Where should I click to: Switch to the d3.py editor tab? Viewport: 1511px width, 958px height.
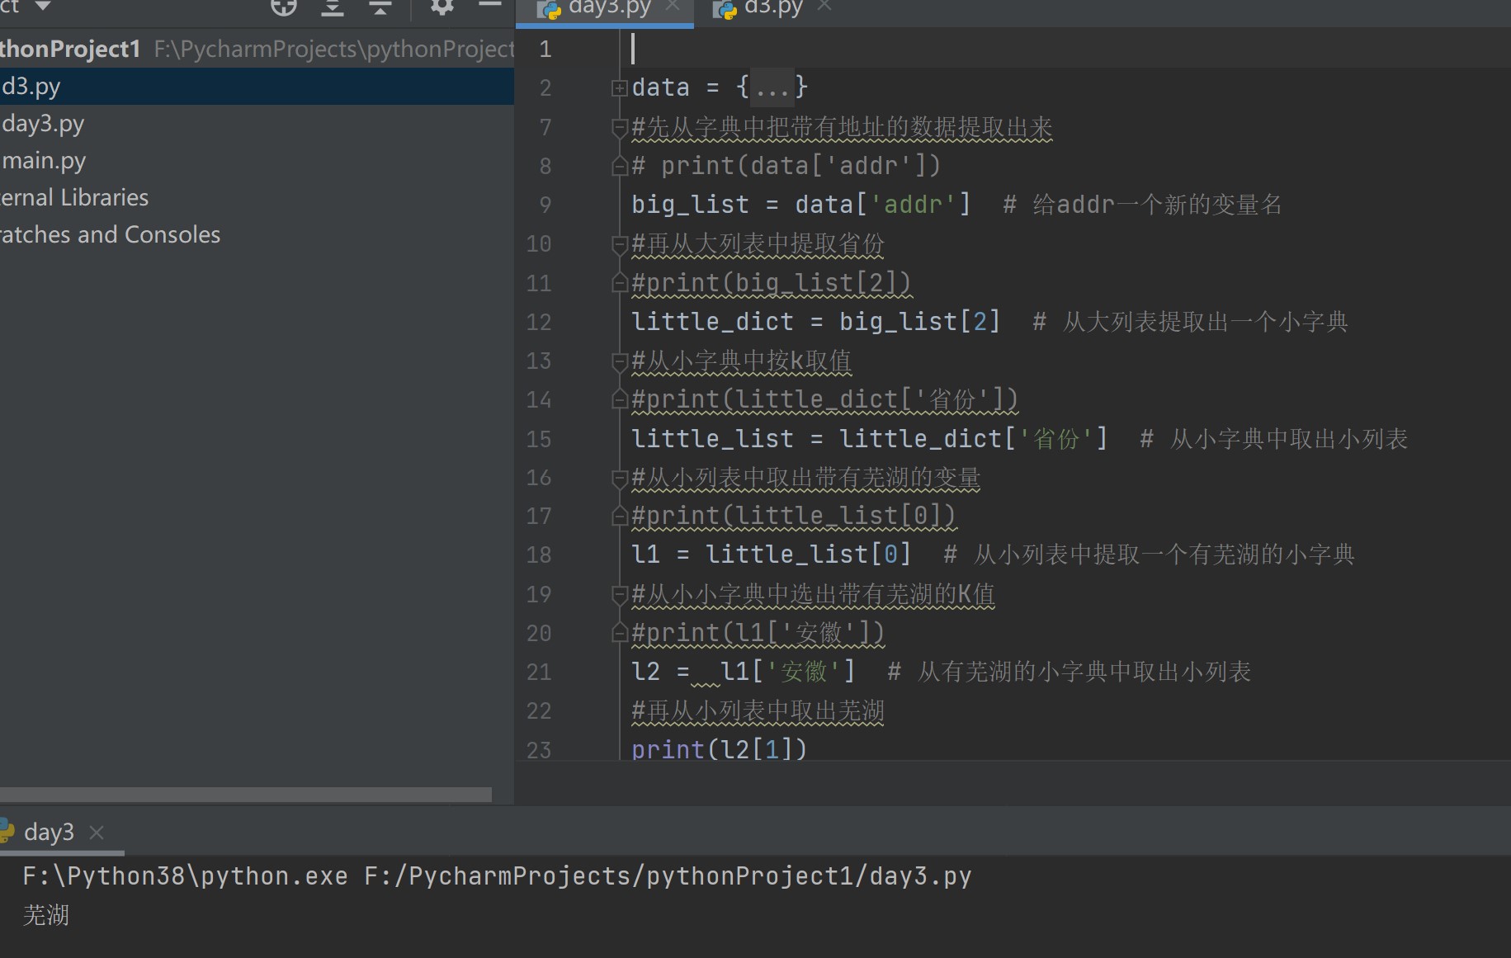(772, 8)
